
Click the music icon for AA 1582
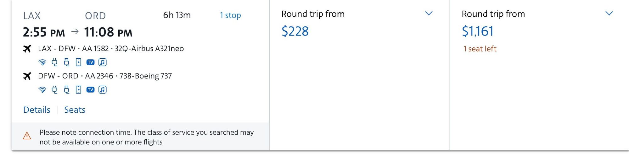(x=102, y=62)
